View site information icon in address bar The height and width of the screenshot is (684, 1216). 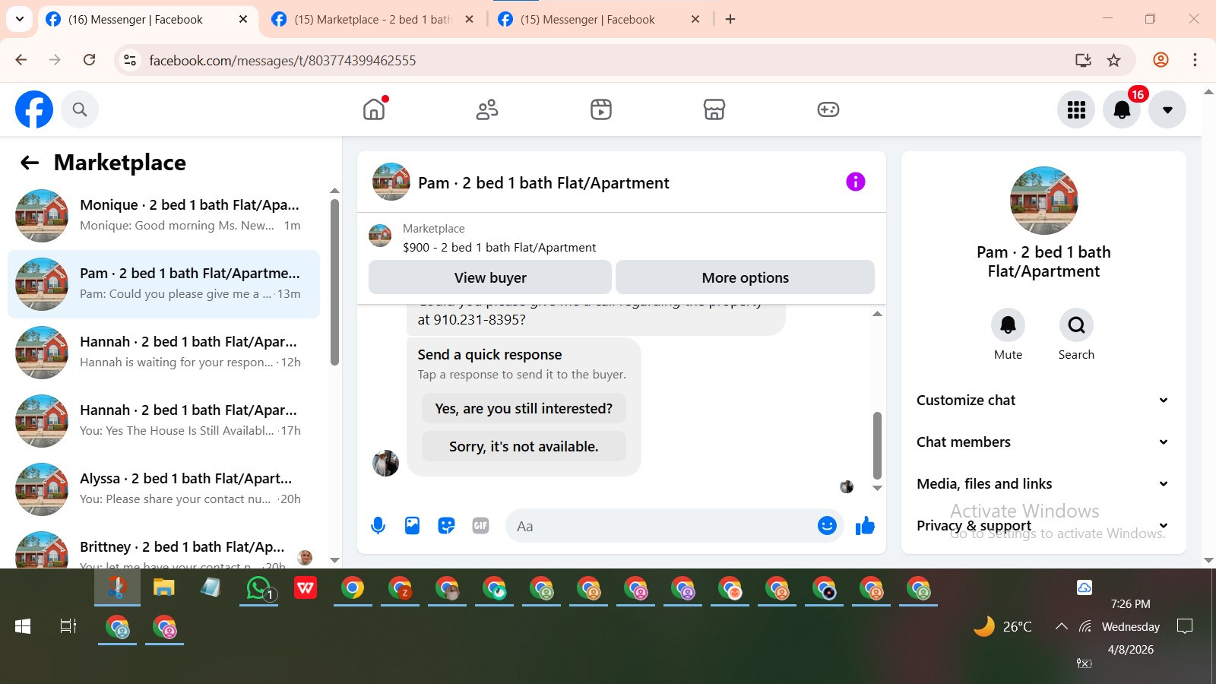(130, 60)
